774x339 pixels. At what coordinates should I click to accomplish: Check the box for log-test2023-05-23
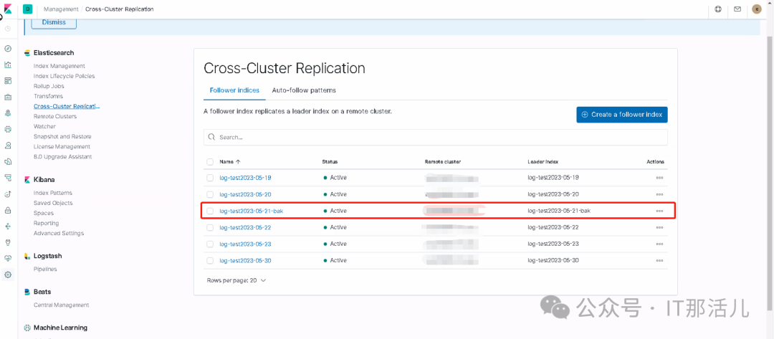point(210,244)
